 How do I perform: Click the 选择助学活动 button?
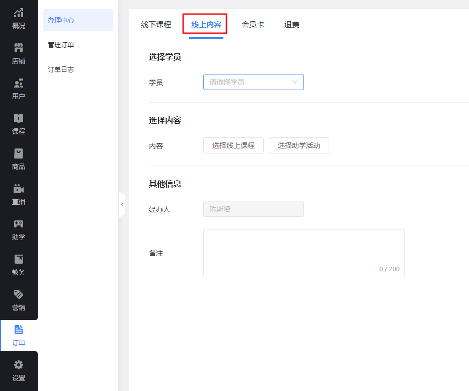tap(299, 145)
